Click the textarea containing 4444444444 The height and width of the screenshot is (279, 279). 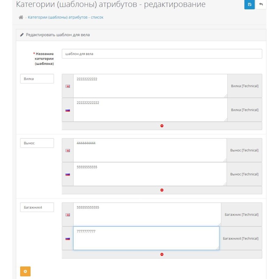coord(150,150)
